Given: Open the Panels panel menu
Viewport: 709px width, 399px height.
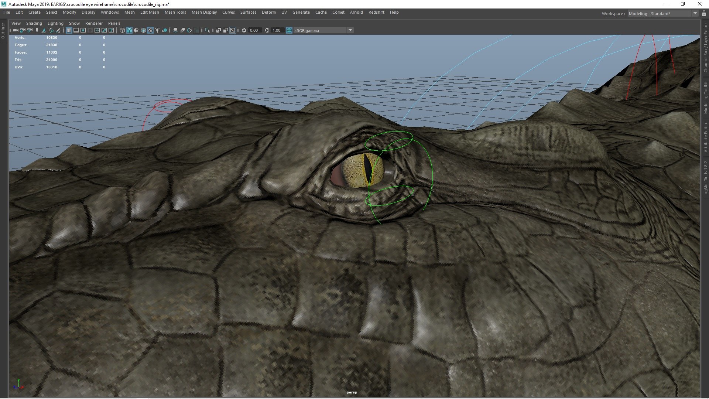Looking at the screenshot, I should click(x=114, y=23).
